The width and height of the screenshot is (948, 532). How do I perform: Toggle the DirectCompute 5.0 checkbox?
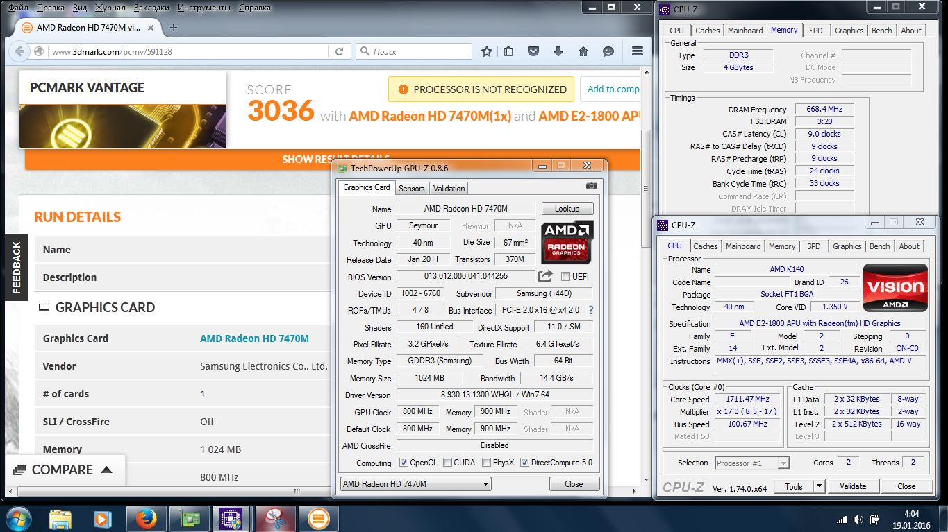[524, 463]
